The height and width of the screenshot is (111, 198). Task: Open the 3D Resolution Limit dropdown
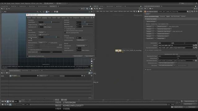tap(168, 63)
